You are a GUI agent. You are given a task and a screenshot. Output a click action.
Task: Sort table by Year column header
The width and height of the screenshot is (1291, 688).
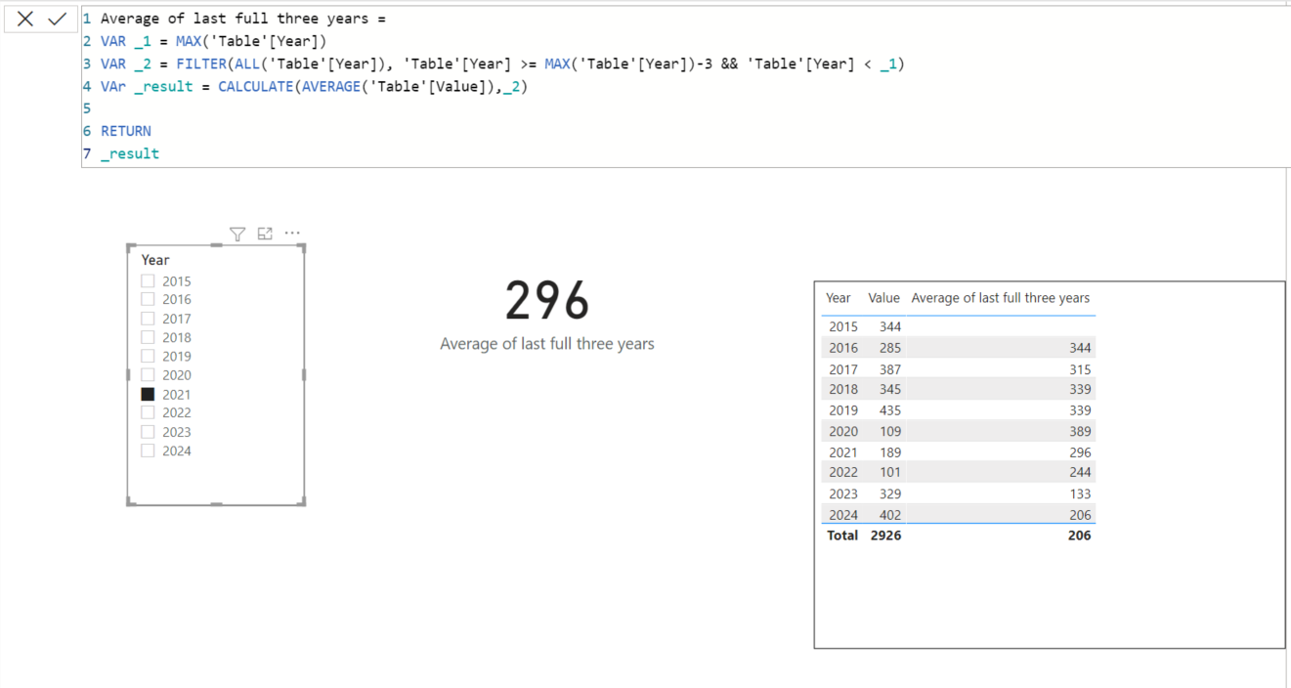tap(839, 298)
